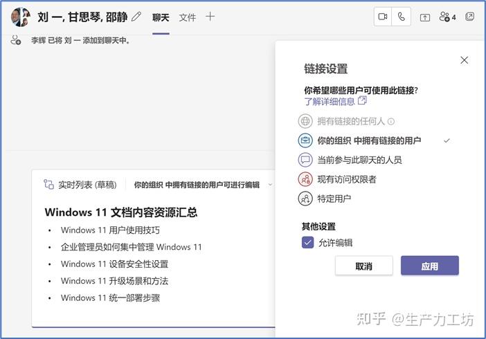The image size is (486, 339).
Task: Click the group chat avatar picture
Action: [x=21, y=17]
